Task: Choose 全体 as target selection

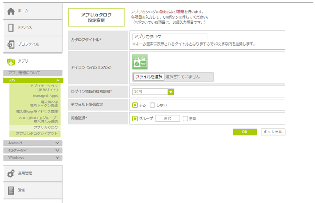Action: pos(185,118)
